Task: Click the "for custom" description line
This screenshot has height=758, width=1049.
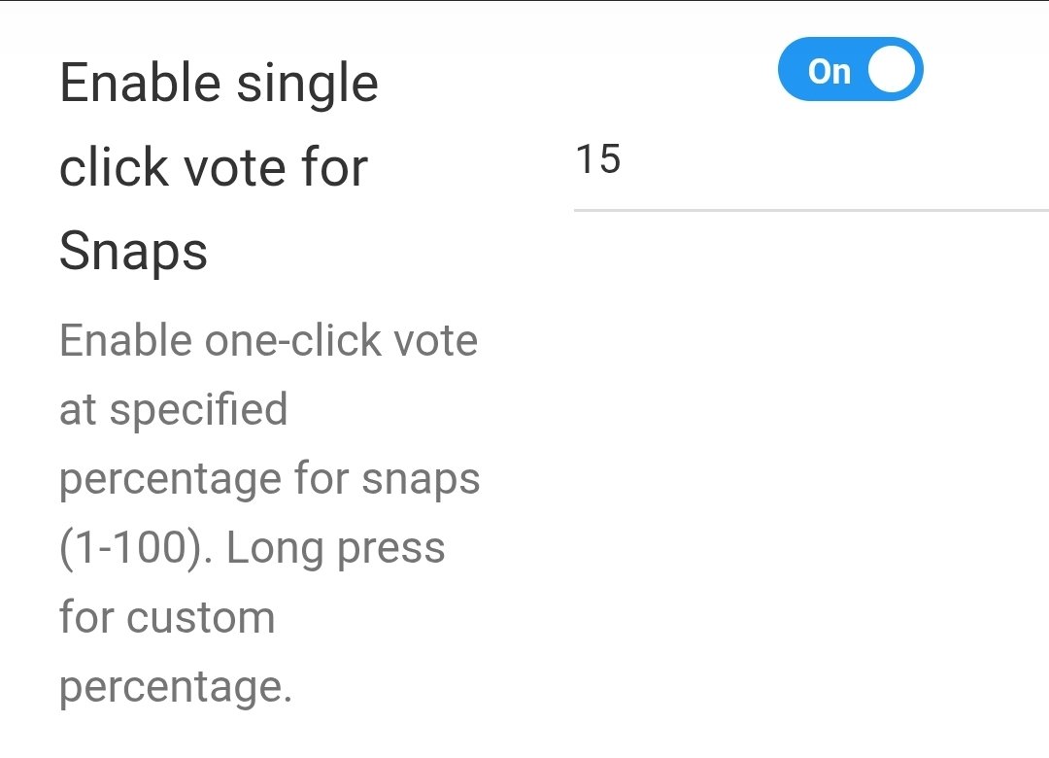Action: 167,618
